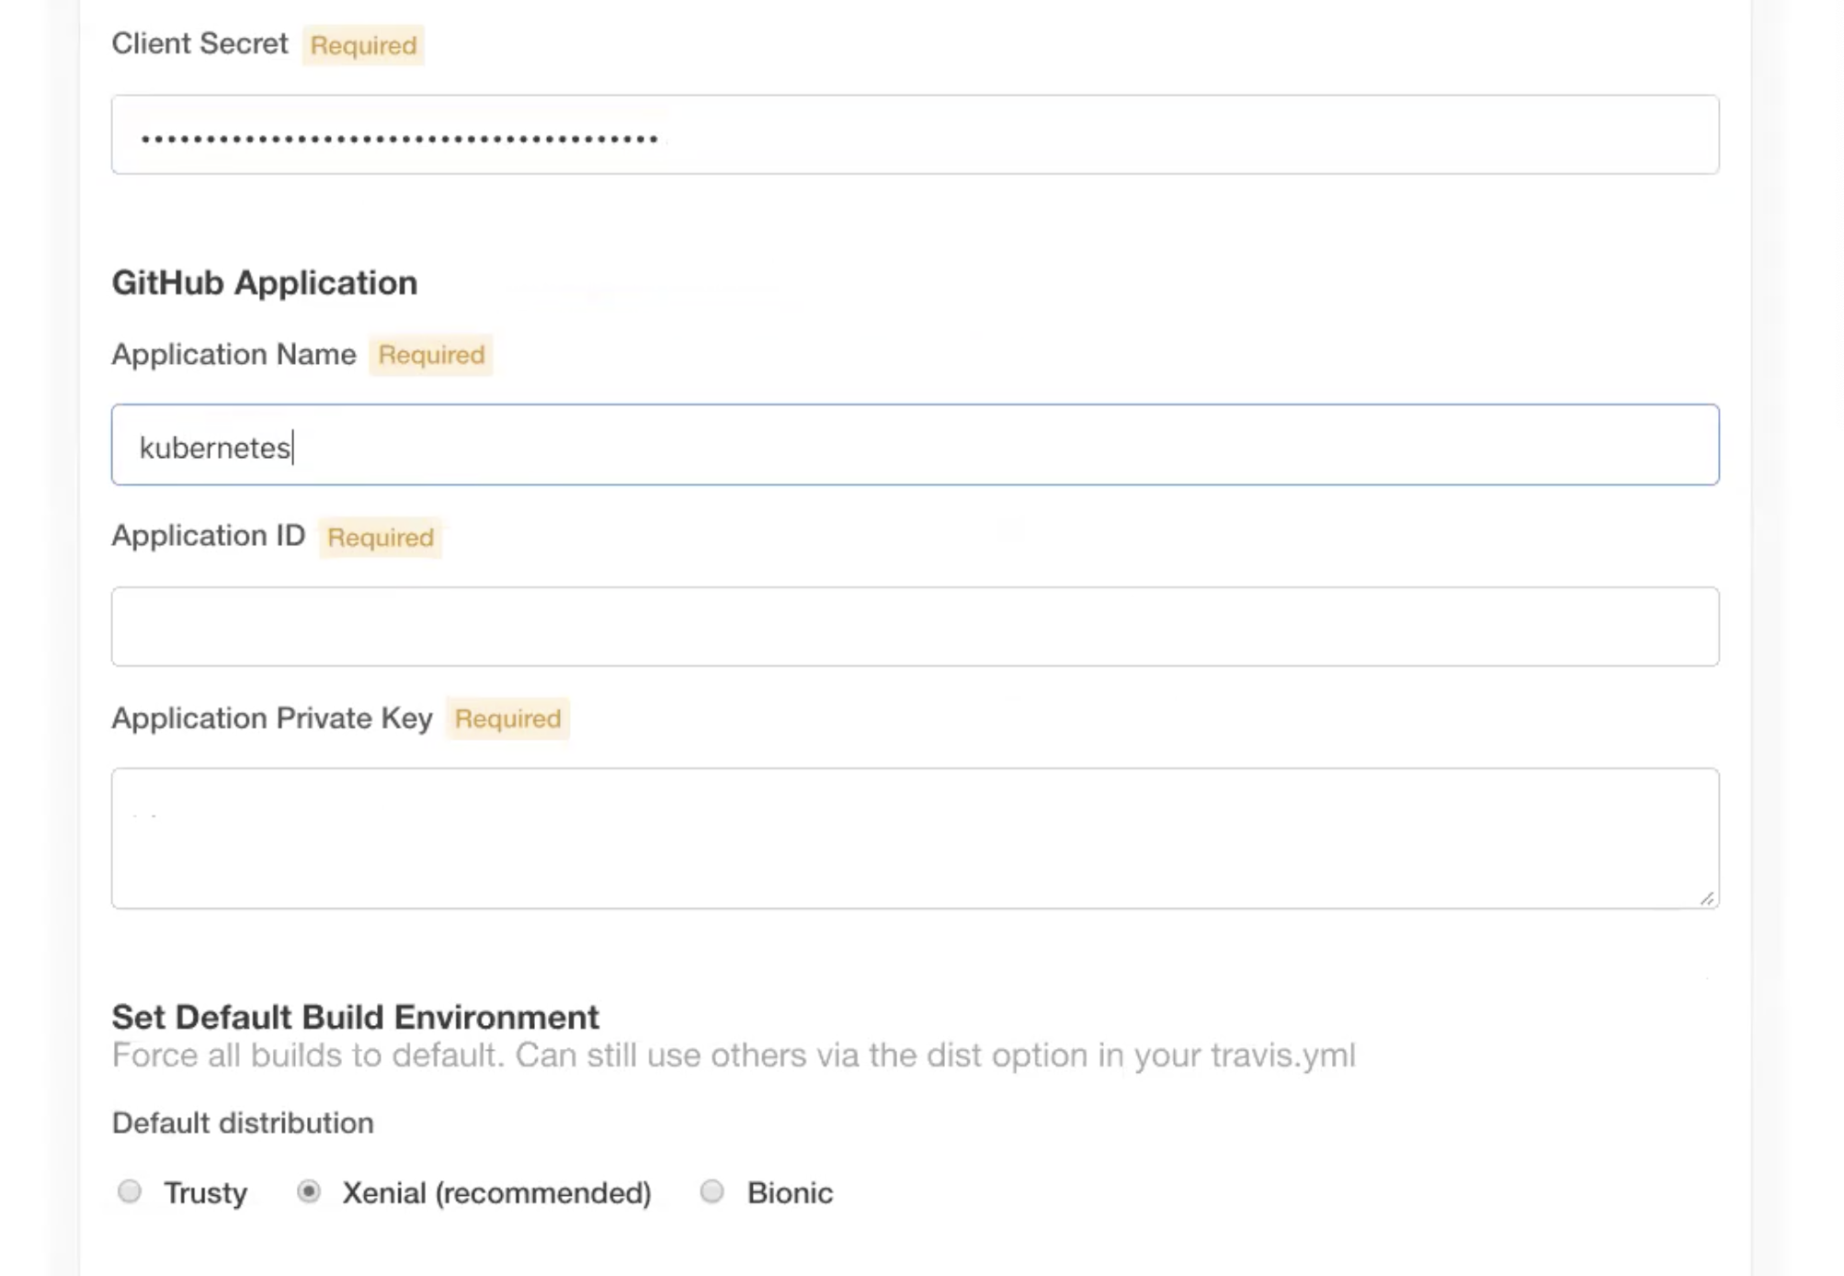The height and width of the screenshot is (1276, 1844).
Task: Click inside the Application Private Key textarea
Action: (x=915, y=838)
